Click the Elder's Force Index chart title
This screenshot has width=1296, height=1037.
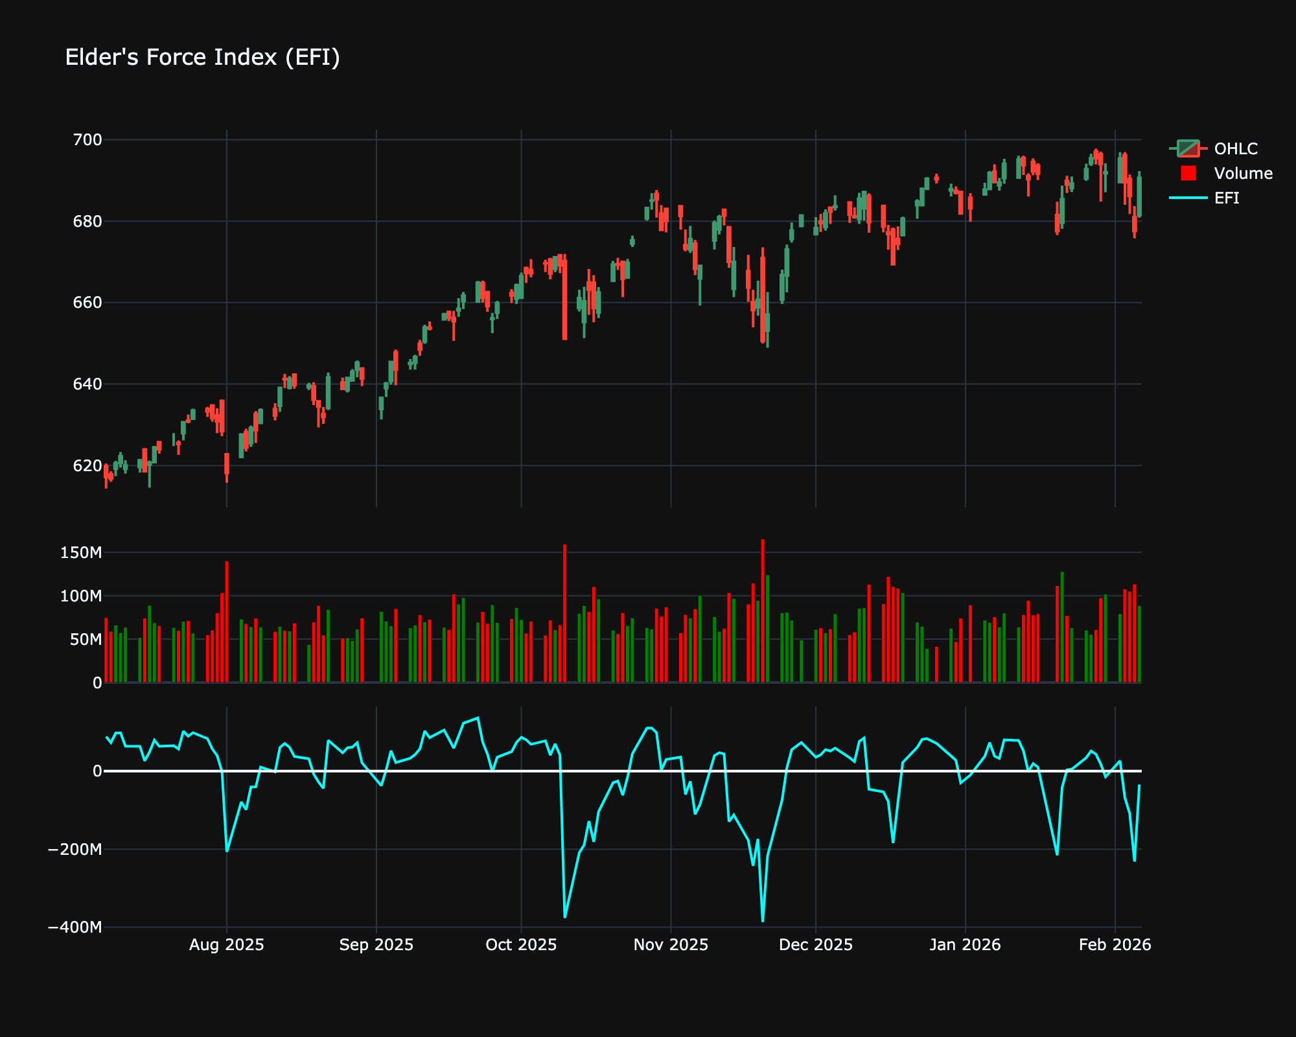(x=202, y=58)
